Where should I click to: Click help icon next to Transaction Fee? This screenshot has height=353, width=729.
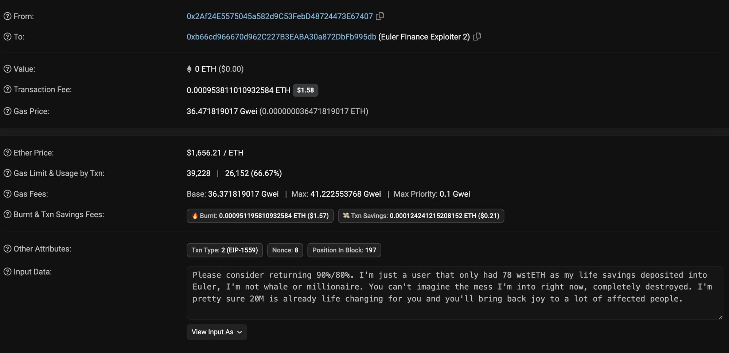[x=7, y=90]
